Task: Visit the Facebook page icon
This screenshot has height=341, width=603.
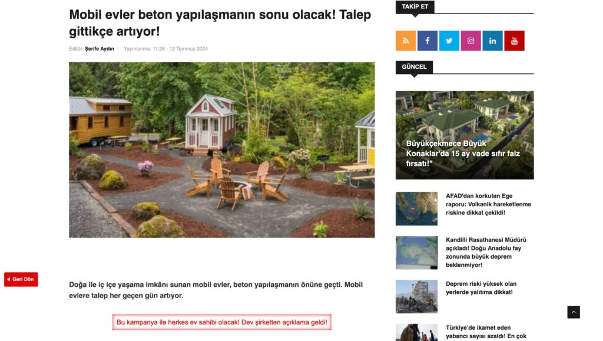Action: click(428, 41)
